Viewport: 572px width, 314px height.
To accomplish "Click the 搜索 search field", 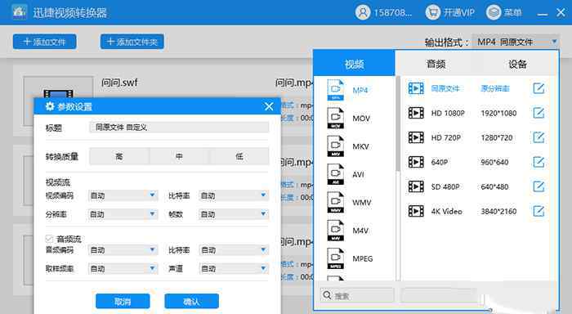I will [x=357, y=295].
